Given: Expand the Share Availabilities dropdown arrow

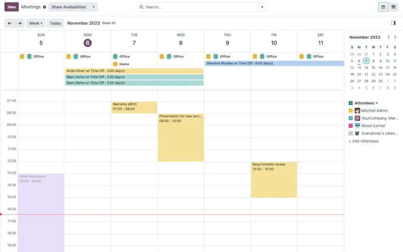Looking at the screenshot, I should 93,7.
